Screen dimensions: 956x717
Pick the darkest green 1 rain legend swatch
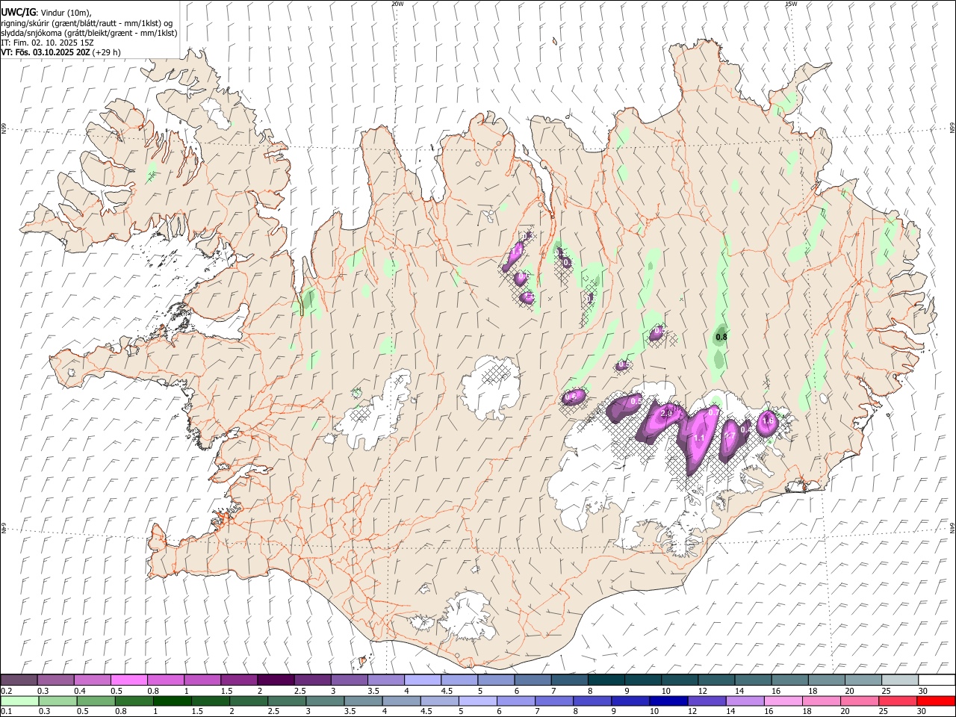[x=172, y=701]
